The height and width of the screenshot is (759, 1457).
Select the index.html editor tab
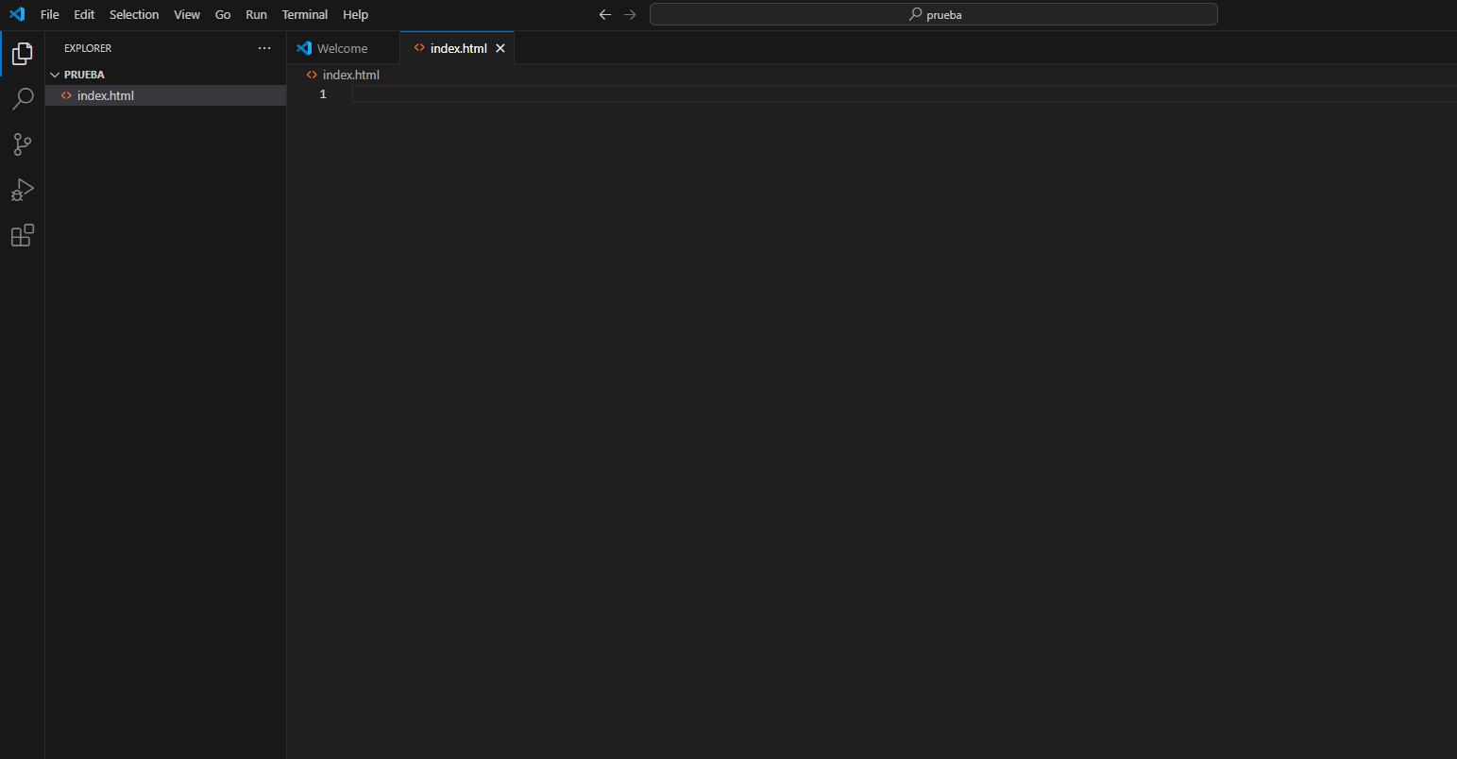tap(458, 48)
